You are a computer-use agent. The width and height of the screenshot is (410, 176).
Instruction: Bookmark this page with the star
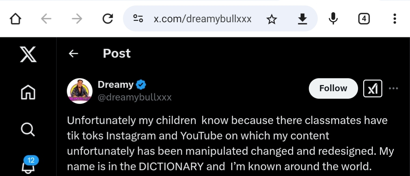click(x=272, y=19)
